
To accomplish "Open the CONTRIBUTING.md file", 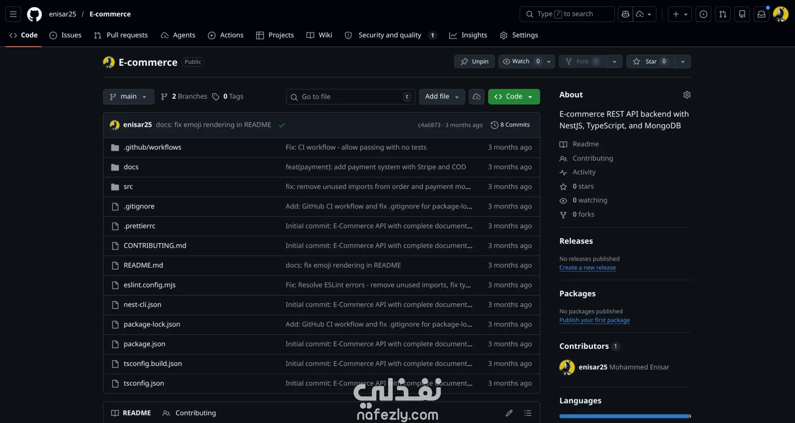I will click(x=155, y=246).
